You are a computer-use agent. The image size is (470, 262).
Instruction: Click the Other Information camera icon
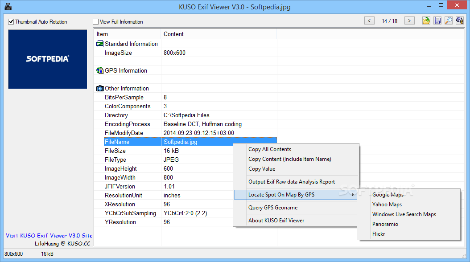100,88
